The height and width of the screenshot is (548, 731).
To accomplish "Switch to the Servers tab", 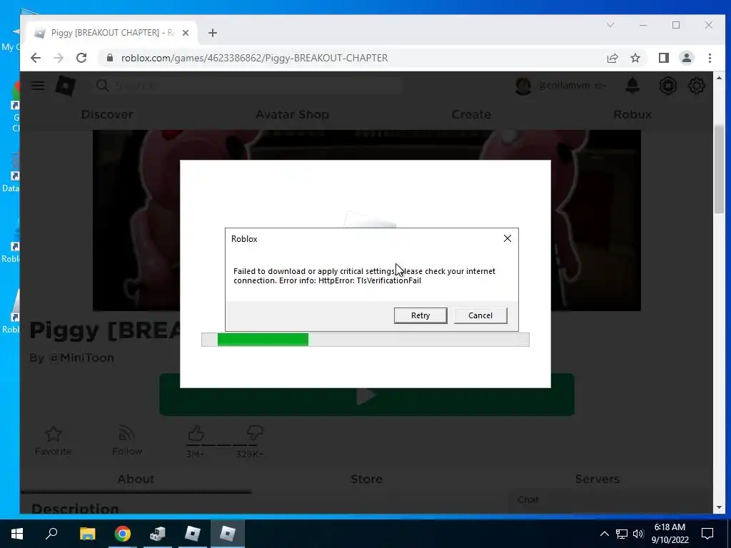I will click(x=598, y=479).
